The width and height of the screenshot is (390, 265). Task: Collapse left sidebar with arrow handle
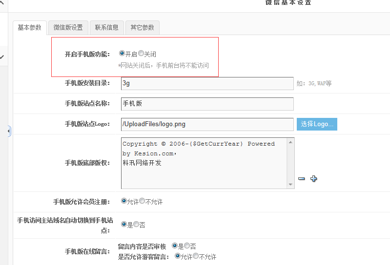(x=9, y=131)
